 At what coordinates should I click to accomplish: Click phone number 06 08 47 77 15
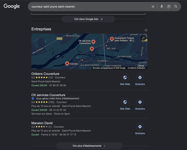coord(68,134)
